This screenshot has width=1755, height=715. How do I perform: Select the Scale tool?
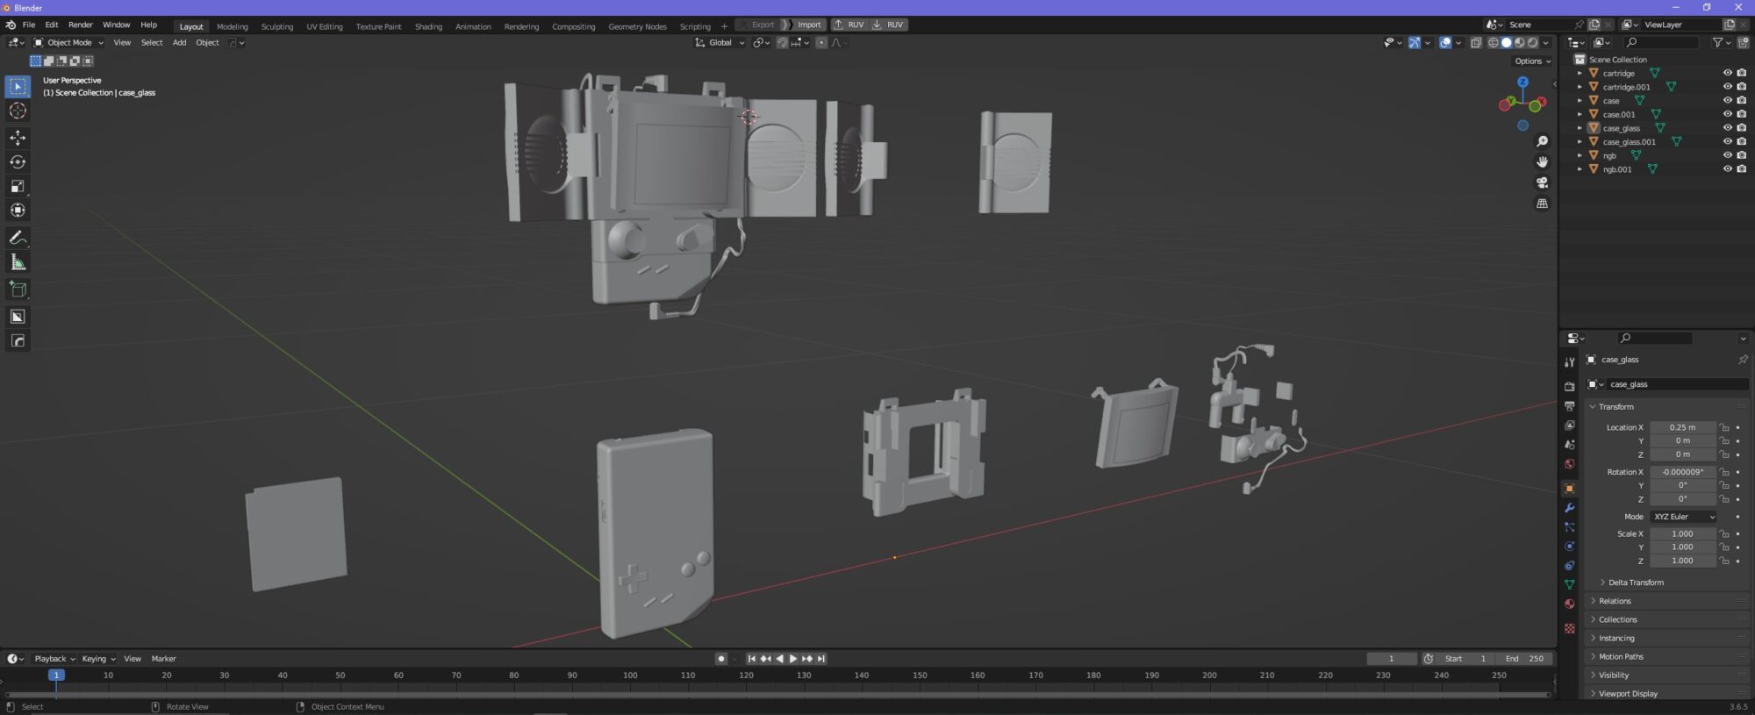click(18, 186)
